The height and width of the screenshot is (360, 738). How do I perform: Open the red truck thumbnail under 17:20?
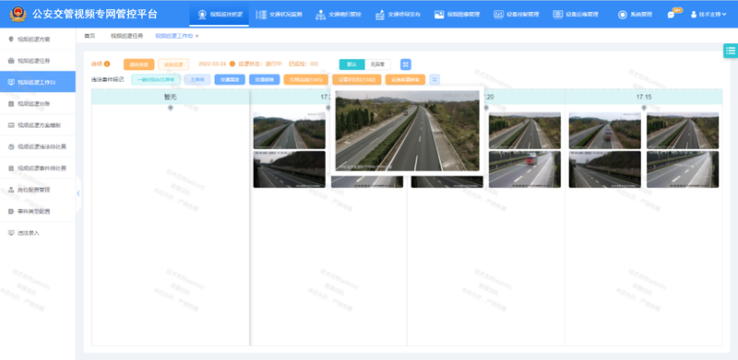pos(524,169)
